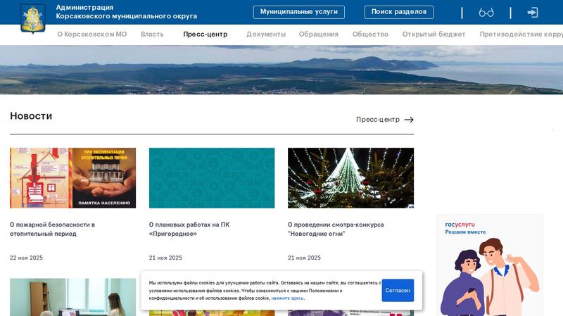Expand the Документы menu

[x=266, y=34]
